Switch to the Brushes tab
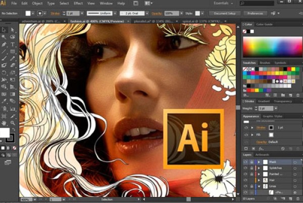303x203 pixels. (265, 63)
